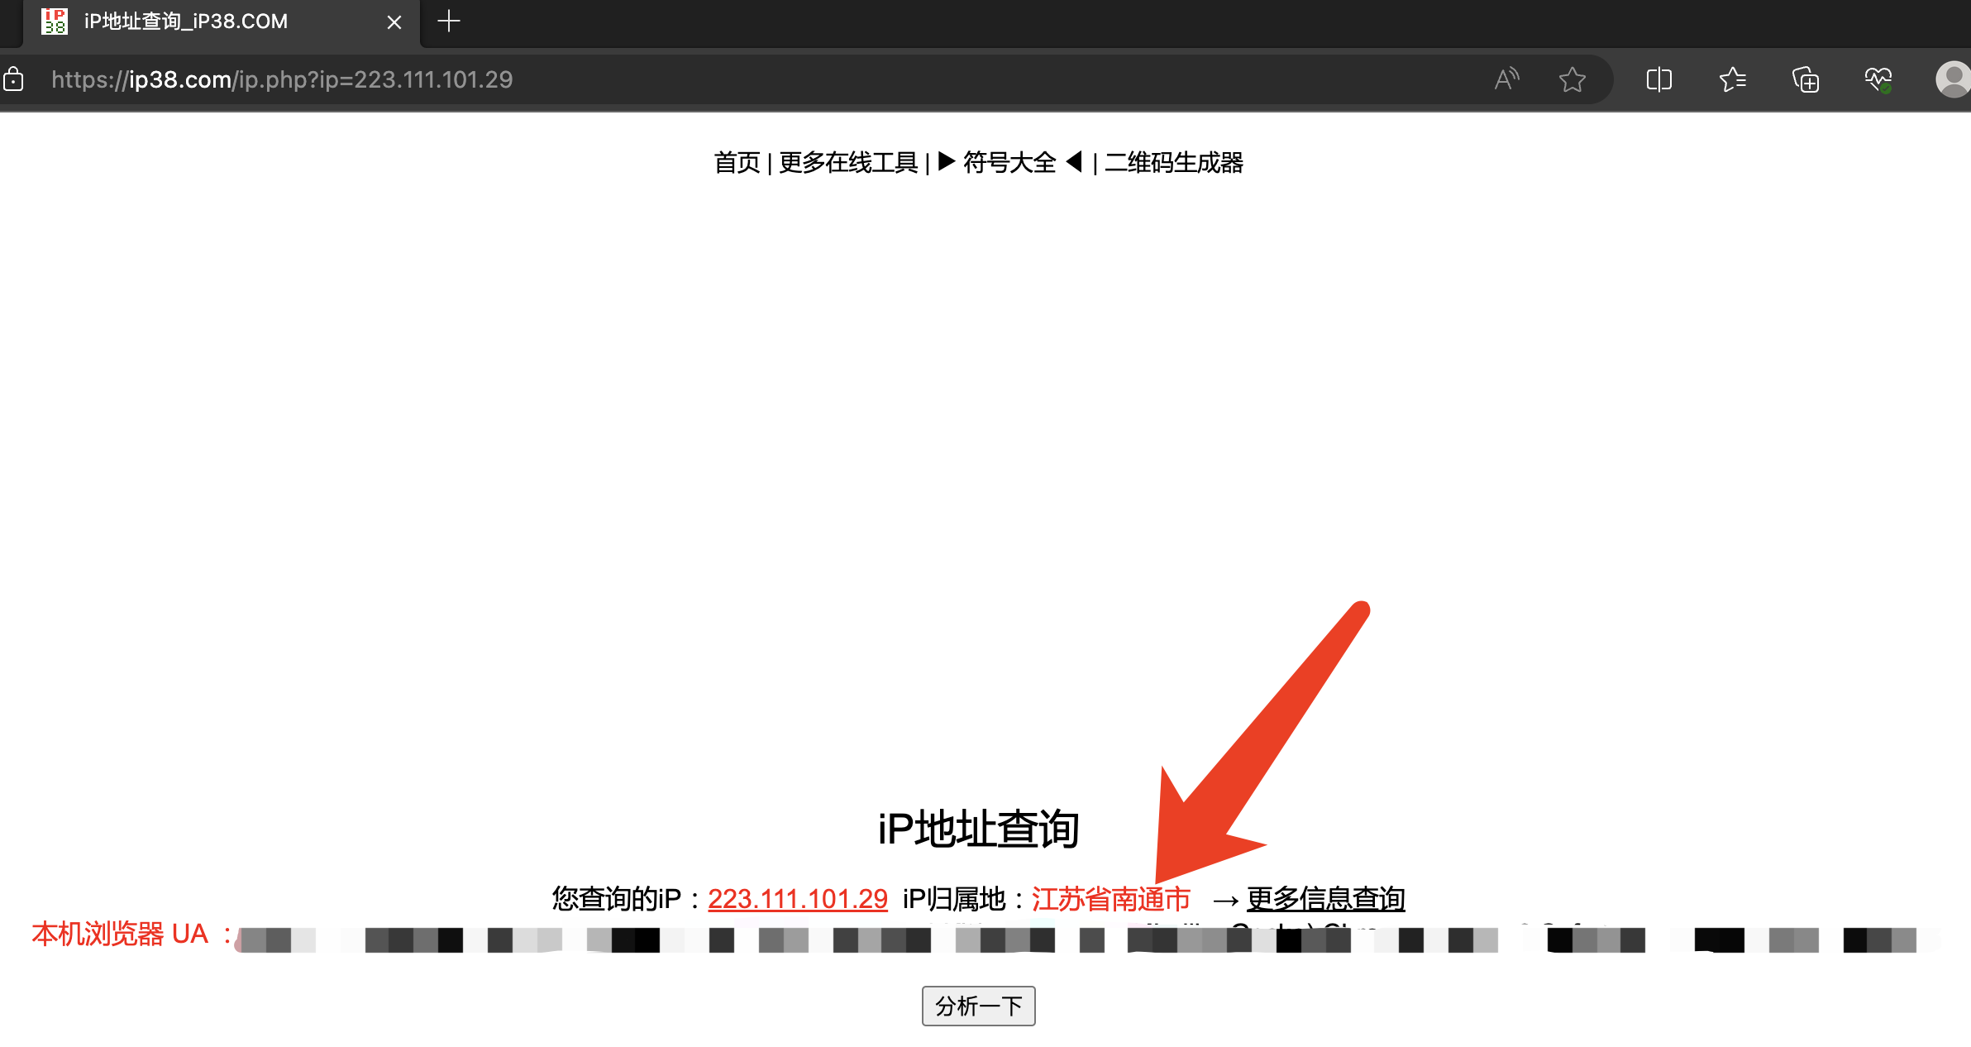Image resolution: width=1971 pixels, height=1047 pixels.
Task: Open the 符号大全 link
Action: tap(1009, 163)
